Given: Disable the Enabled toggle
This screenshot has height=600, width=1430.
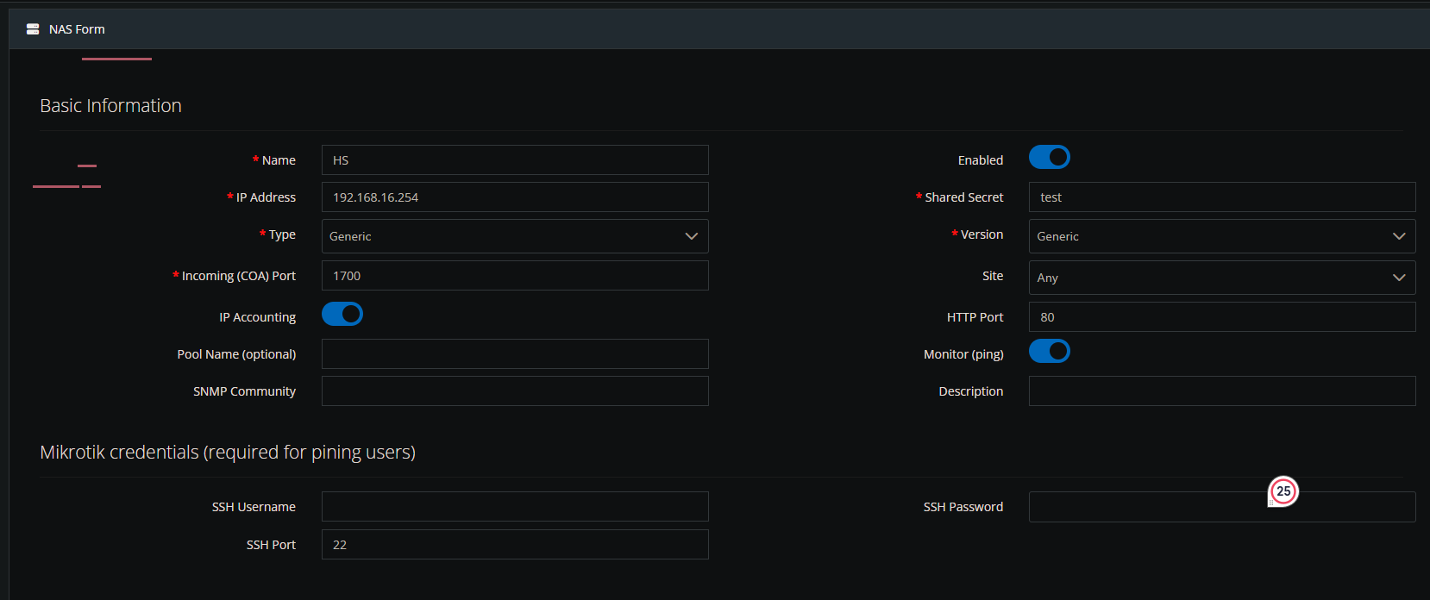Looking at the screenshot, I should click(1049, 158).
